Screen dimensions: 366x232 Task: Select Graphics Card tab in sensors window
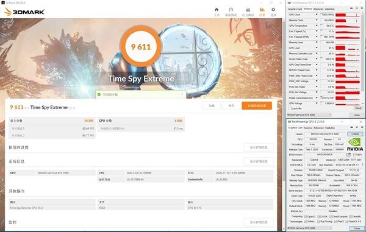[x=295, y=9]
